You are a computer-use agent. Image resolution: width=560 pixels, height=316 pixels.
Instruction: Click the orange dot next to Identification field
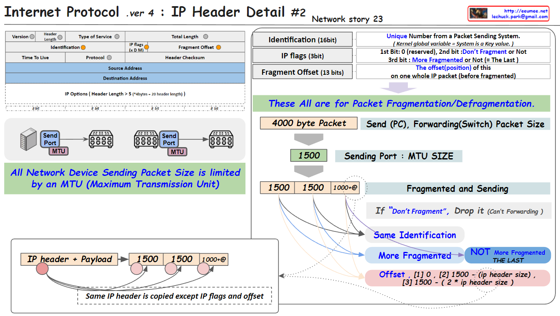click(83, 47)
